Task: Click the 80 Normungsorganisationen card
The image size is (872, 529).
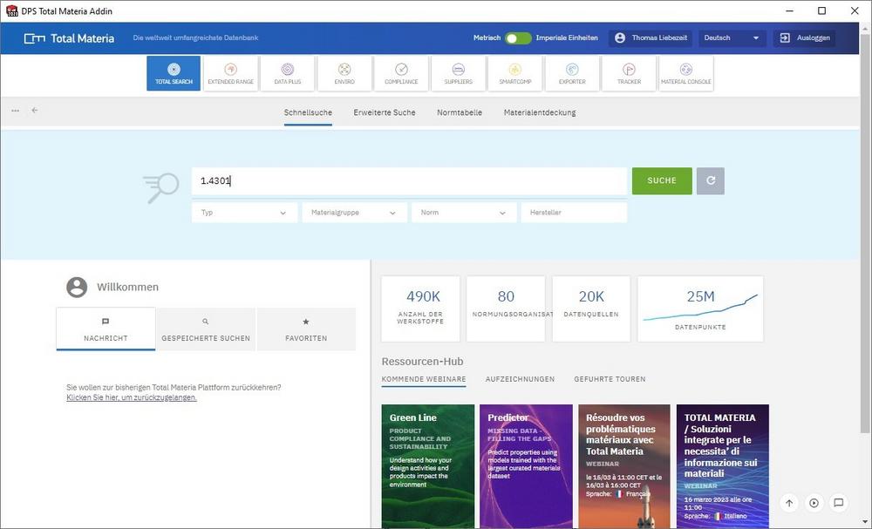Action: (506, 309)
